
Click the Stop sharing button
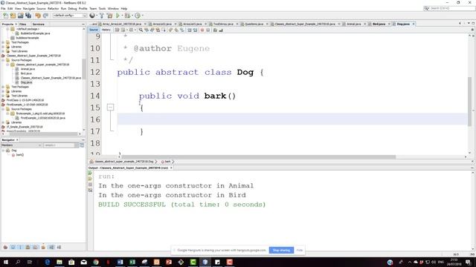pos(281,250)
